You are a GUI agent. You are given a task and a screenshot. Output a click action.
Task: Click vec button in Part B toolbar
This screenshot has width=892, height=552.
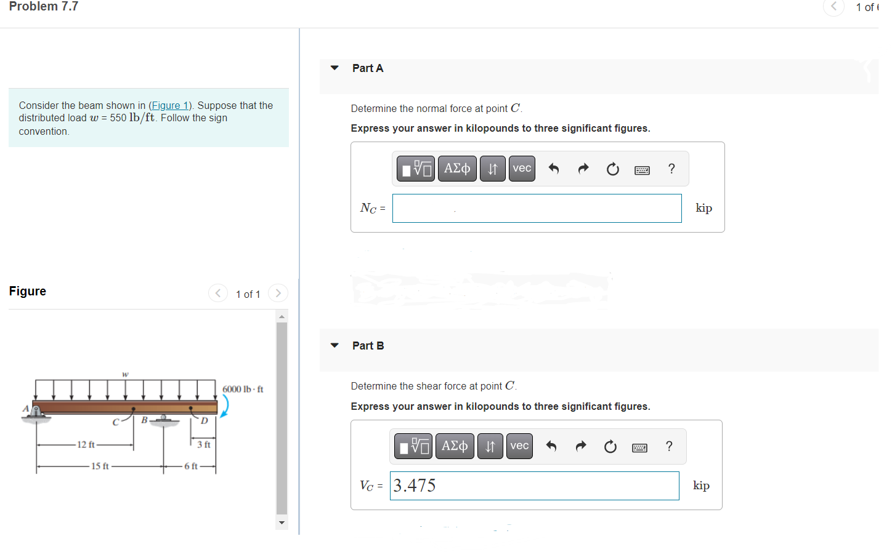[519, 446]
